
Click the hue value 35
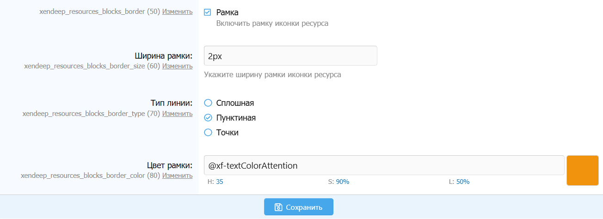(x=220, y=182)
